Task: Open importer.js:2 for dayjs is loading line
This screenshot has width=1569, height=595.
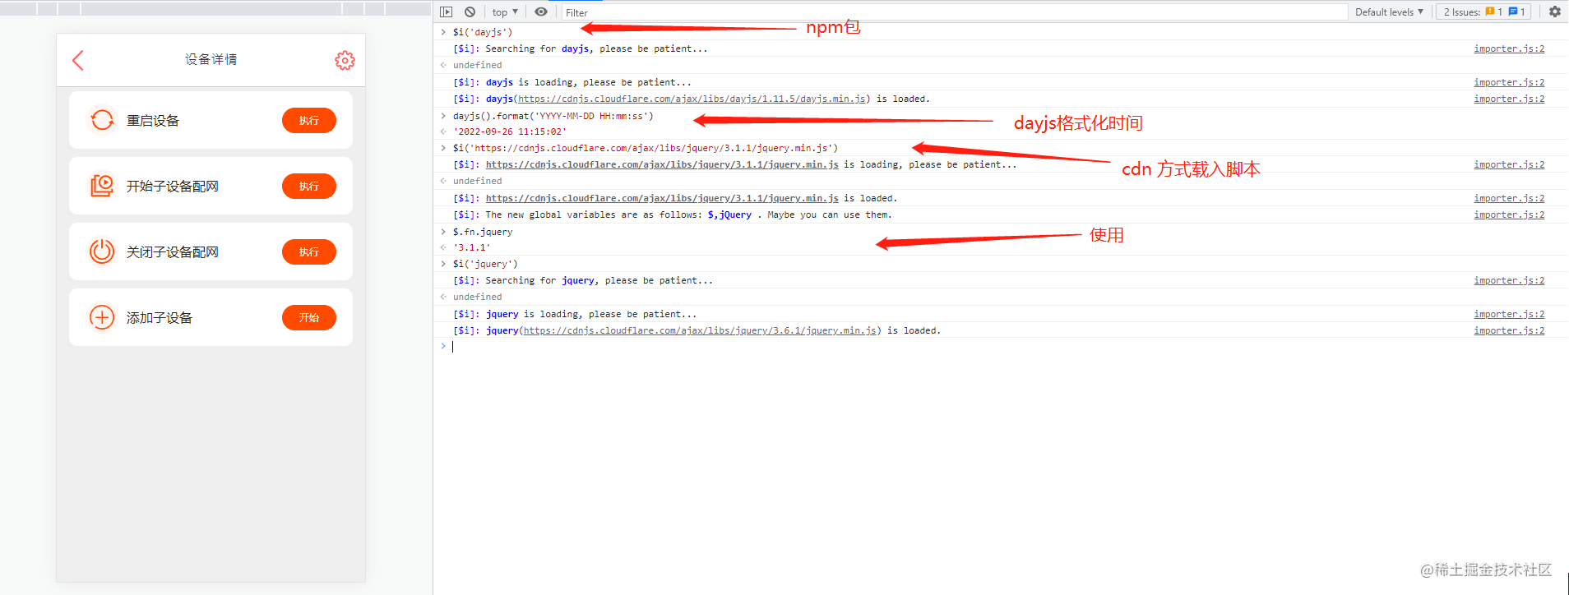Action: [x=1509, y=82]
